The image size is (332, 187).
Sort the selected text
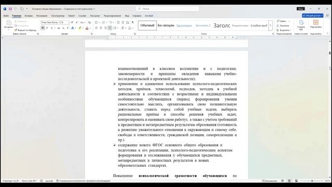[128, 22]
